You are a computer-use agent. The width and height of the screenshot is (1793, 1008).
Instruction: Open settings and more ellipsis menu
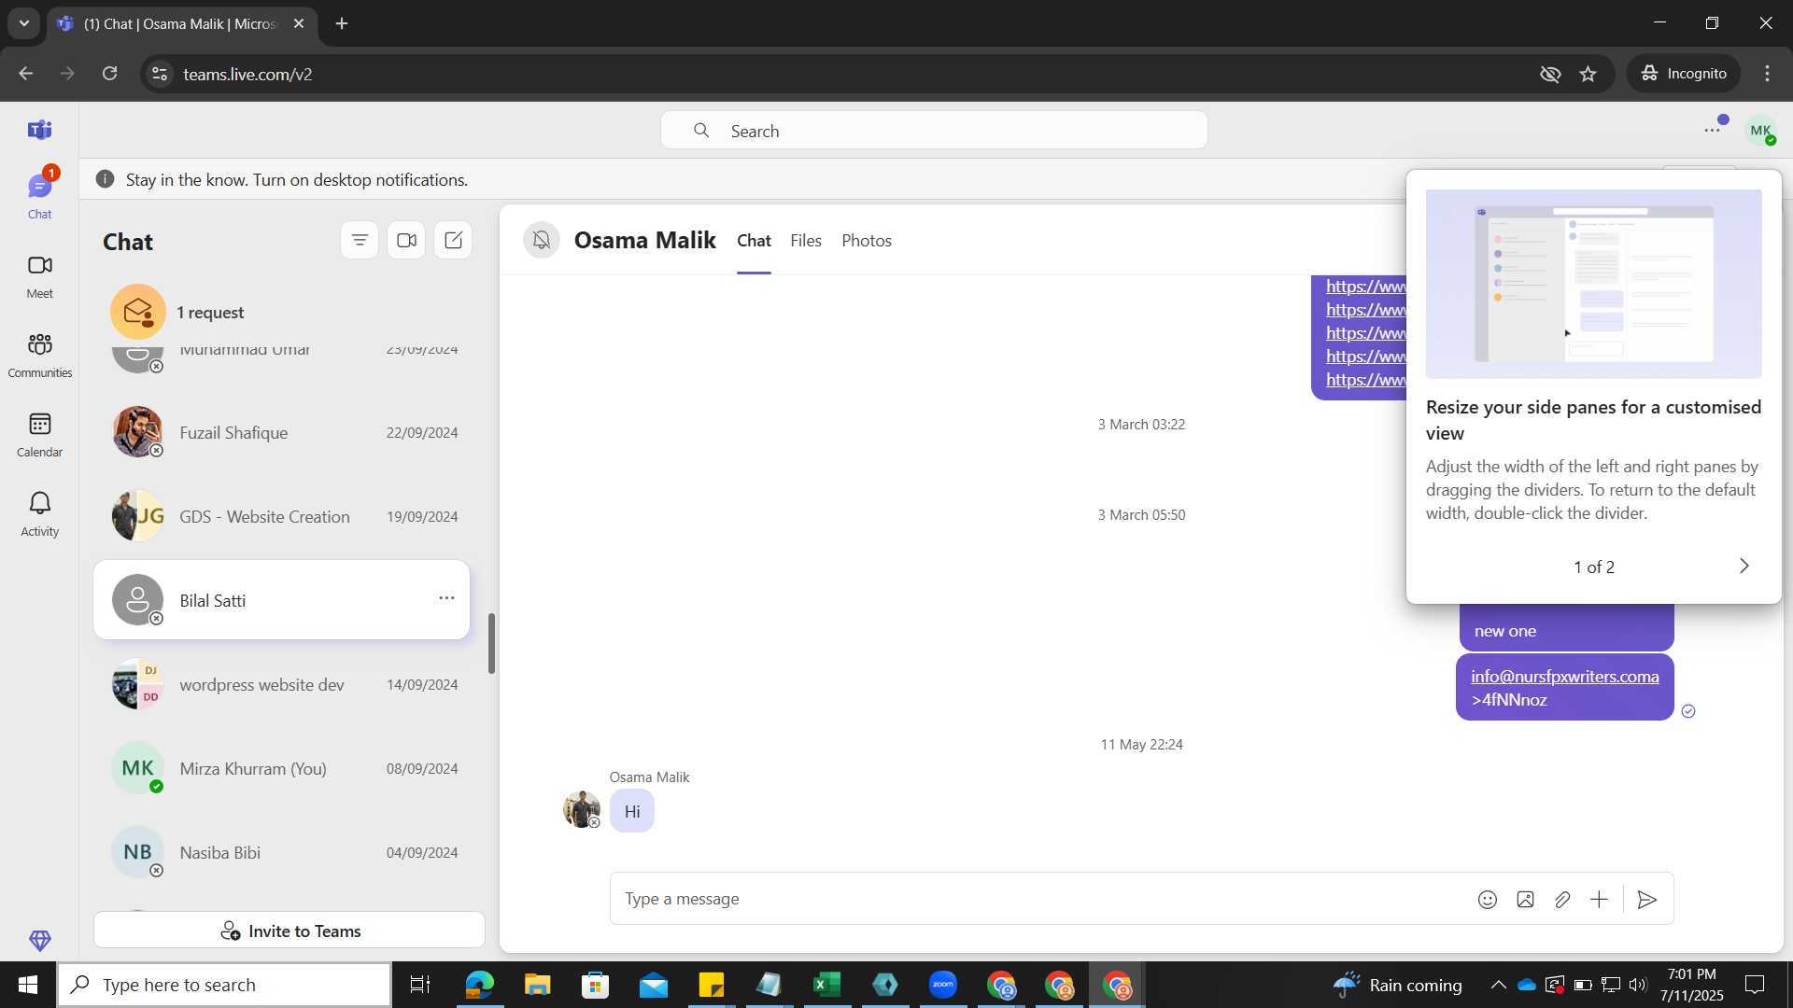coord(1712,131)
